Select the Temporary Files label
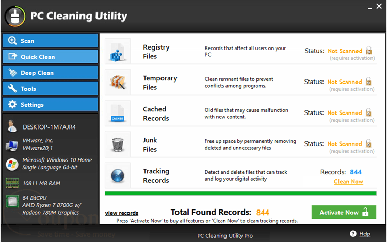Screen dimensions: 387x242 [160, 83]
